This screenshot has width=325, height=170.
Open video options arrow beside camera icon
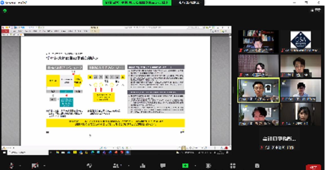[x=44, y=166]
